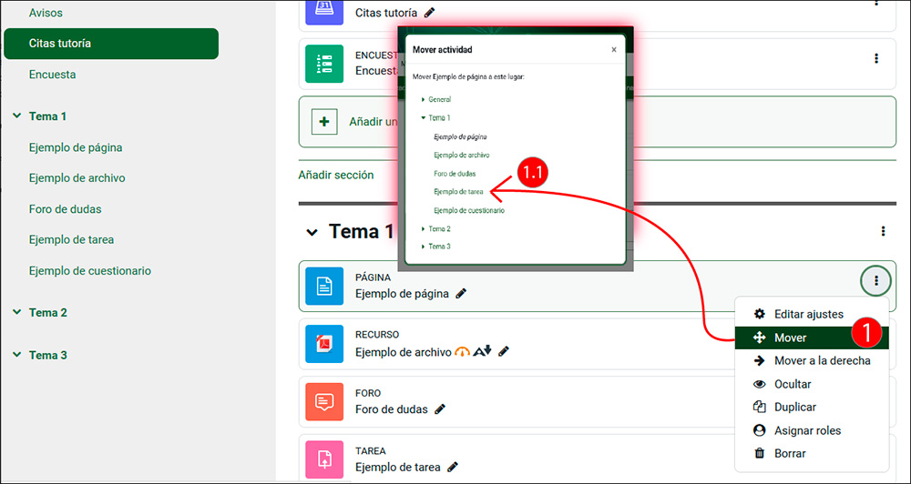Edit title pencil next to Ejemplo de archivo
This screenshot has height=484, width=911.
pyautogui.click(x=504, y=351)
